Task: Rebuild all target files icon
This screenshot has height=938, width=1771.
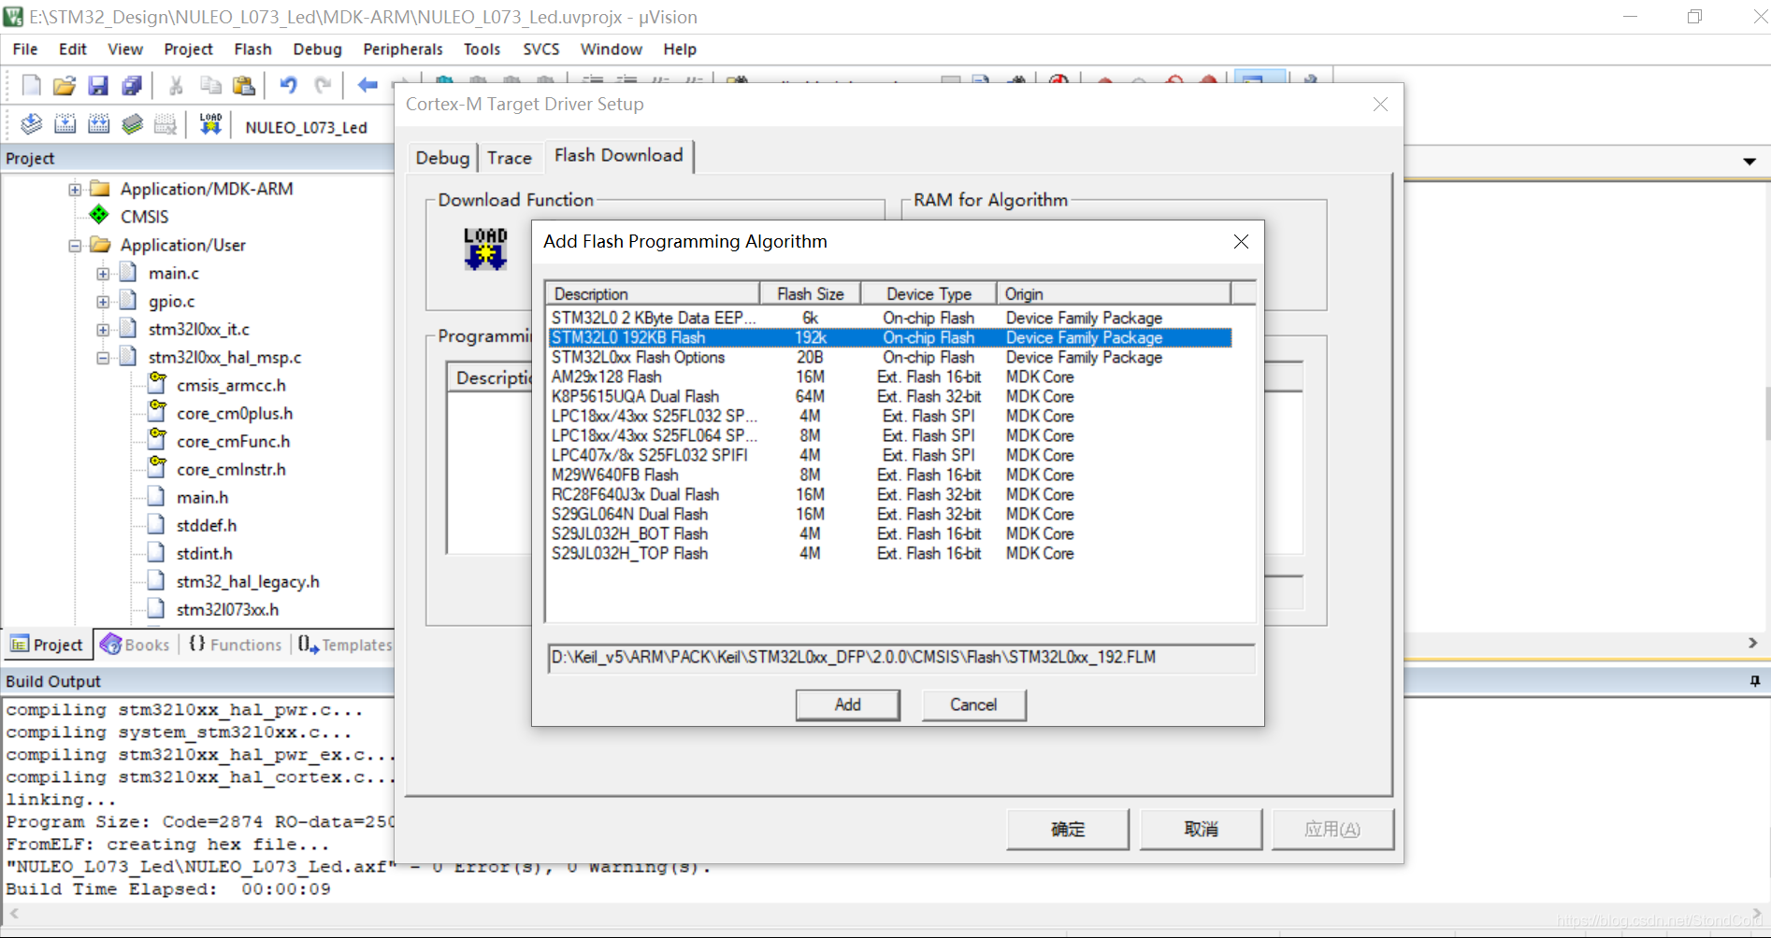Action: [99, 124]
